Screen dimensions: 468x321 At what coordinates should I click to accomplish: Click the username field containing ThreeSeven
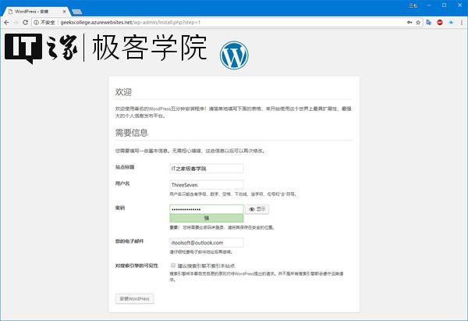coord(207,185)
